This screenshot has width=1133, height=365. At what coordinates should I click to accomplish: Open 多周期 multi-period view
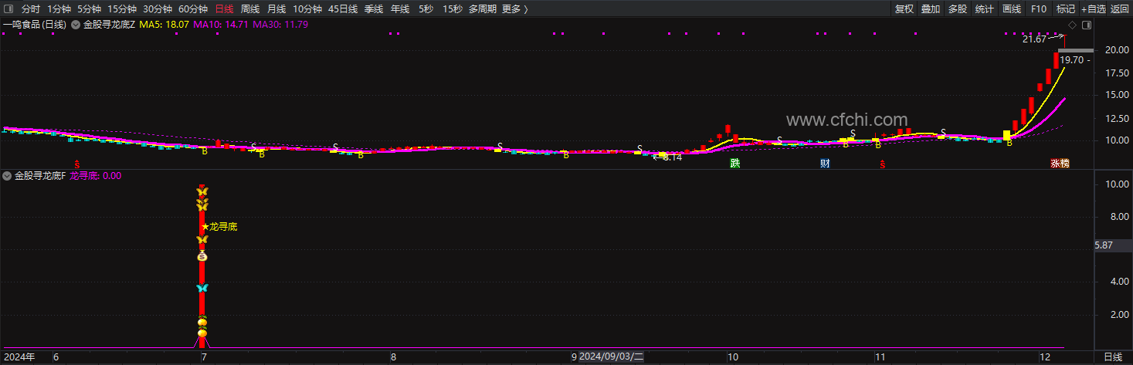483,9
